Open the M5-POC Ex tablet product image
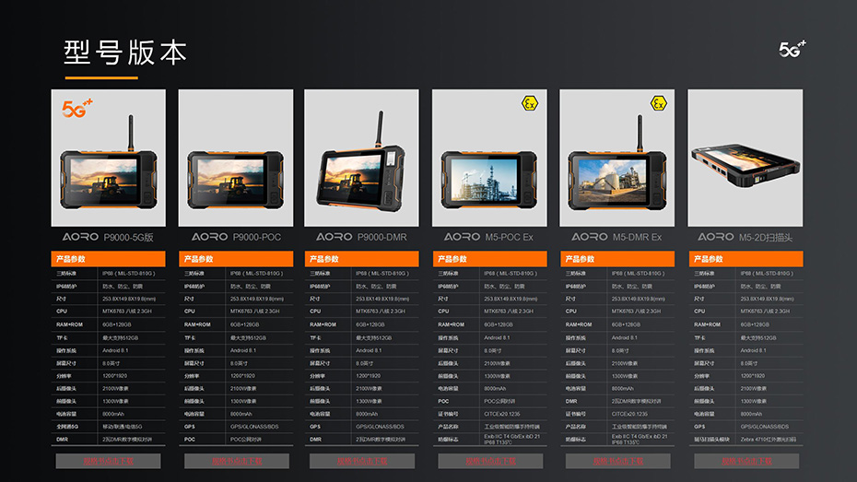 pos(489,158)
